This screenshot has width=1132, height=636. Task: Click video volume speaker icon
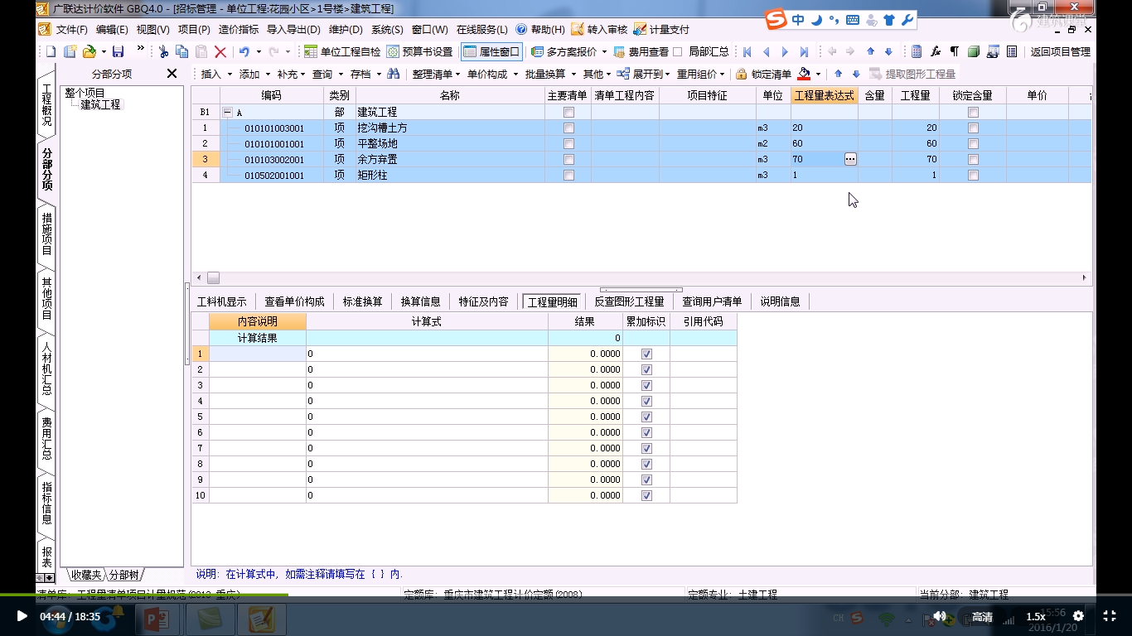(940, 616)
